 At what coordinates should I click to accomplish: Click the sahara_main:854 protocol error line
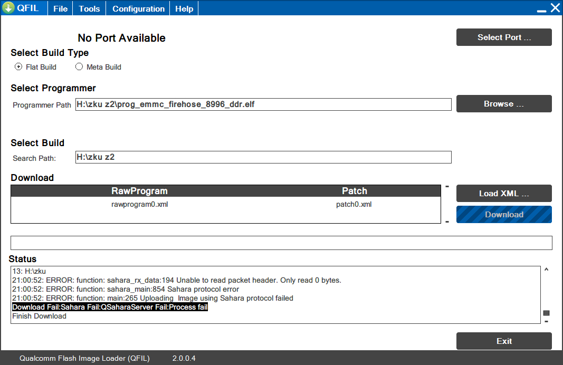click(x=126, y=289)
